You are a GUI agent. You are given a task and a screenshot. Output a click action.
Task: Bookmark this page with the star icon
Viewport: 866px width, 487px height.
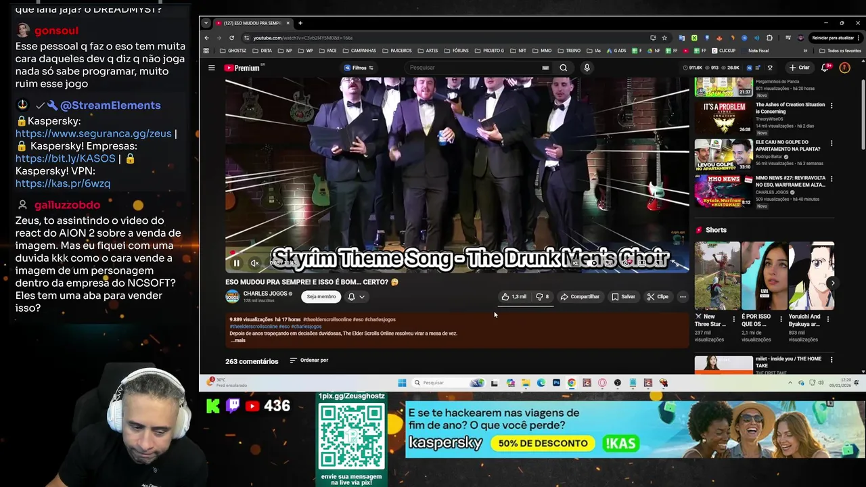[664, 38]
